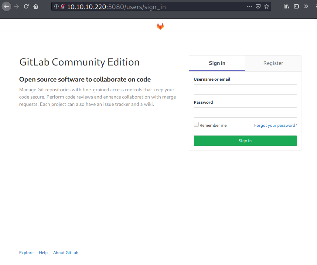Focus the Username or email field
The height and width of the screenshot is (265, 317).
click(x=245, y=89)
